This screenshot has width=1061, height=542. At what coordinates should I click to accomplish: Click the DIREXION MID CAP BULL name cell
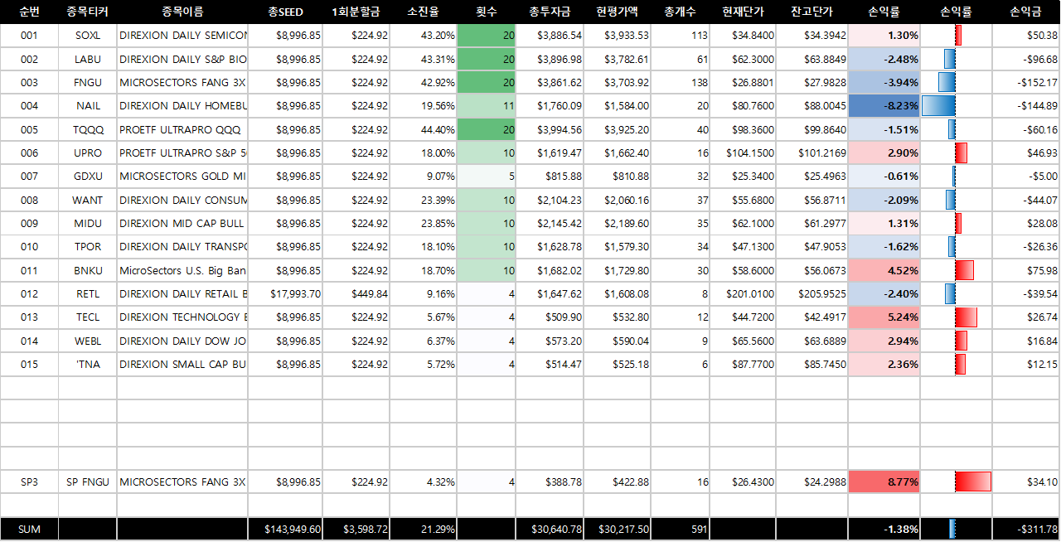pos(182,223)
